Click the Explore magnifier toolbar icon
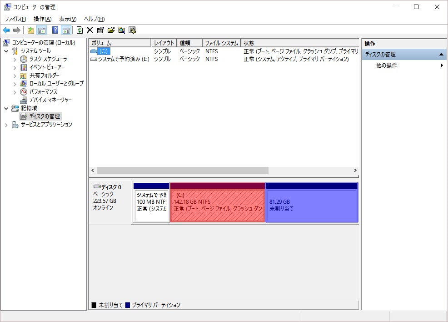 click(x=121, y=30)
